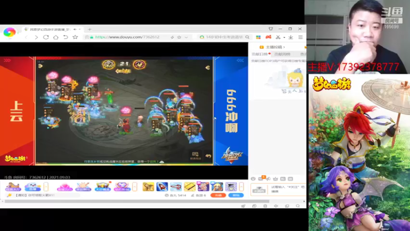The height and width of the screenshot is (231, 410).
Task: Expand the address bar dropdown chevron
Action: pyautogui.click(x=186, y=37)
